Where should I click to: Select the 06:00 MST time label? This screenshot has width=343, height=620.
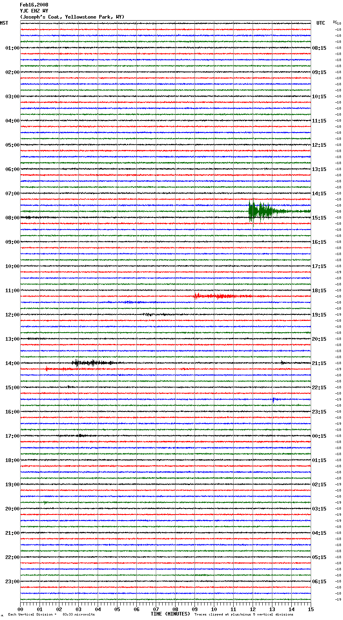point(12,169)
